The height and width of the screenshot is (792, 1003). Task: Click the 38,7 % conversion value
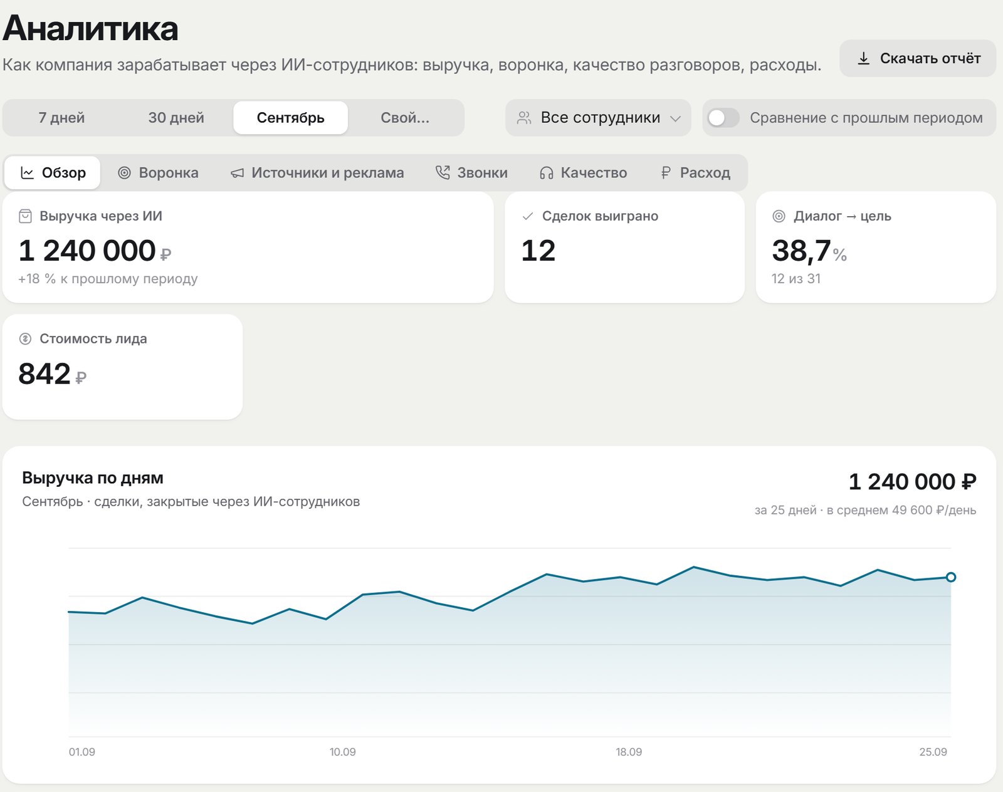(x=809, y=251)
